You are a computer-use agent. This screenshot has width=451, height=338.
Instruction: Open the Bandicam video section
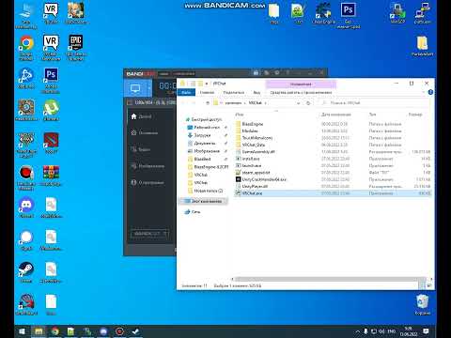(141, 149)
